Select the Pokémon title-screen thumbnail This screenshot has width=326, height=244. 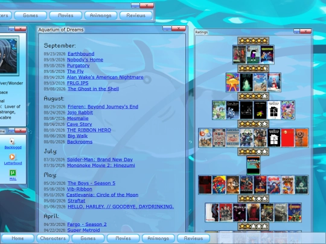pos(253,165)
